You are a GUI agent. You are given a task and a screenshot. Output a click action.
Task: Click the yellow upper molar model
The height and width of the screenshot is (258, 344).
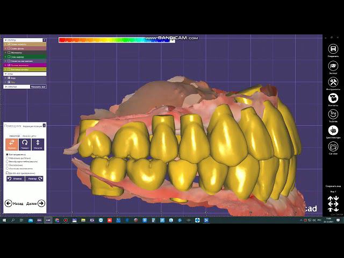131,141
